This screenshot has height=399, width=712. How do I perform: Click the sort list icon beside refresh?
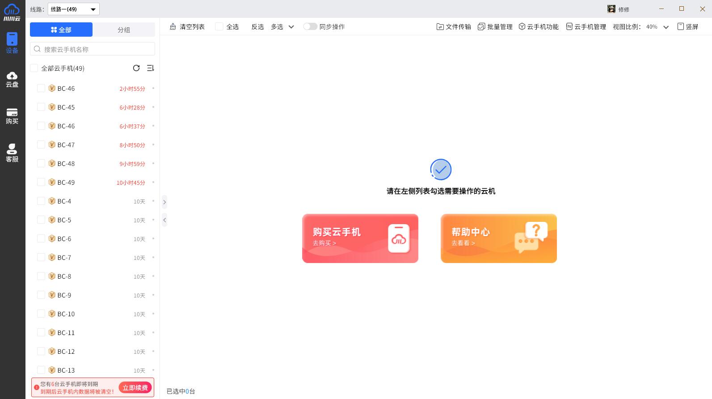[x=150, y=68]
